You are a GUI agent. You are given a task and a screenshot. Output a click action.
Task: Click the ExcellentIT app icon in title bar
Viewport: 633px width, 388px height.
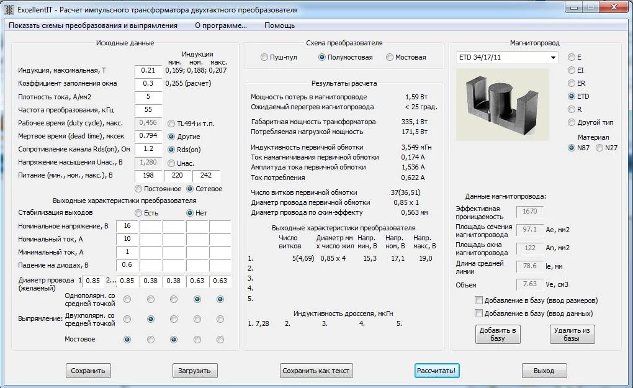coord(9,10)
